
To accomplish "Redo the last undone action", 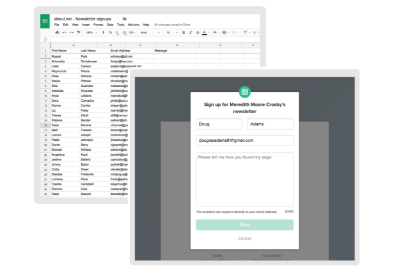I will click(72, 33).
